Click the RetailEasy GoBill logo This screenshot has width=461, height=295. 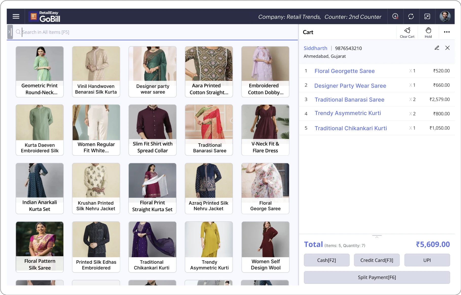pyautogui.click(x=44, y=16)
